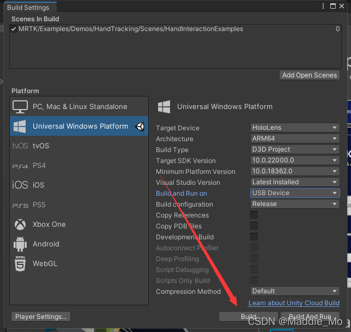This screenshot has width=351, height=332.
Task: Toggle Autoconnect Profiler checkbox
Action: pyautogui.click(x=254, y=248)
